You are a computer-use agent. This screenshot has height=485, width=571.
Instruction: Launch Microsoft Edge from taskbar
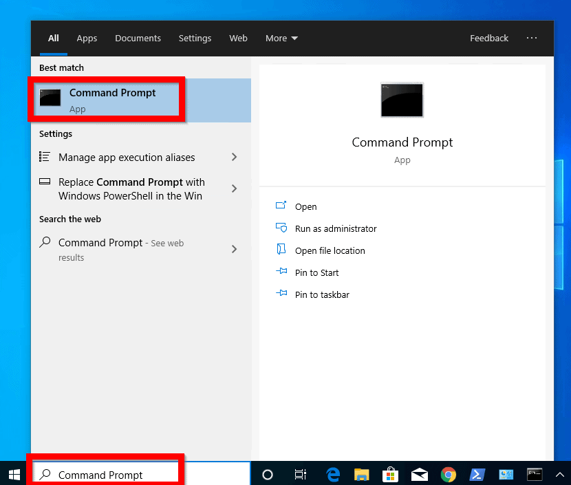333,475
